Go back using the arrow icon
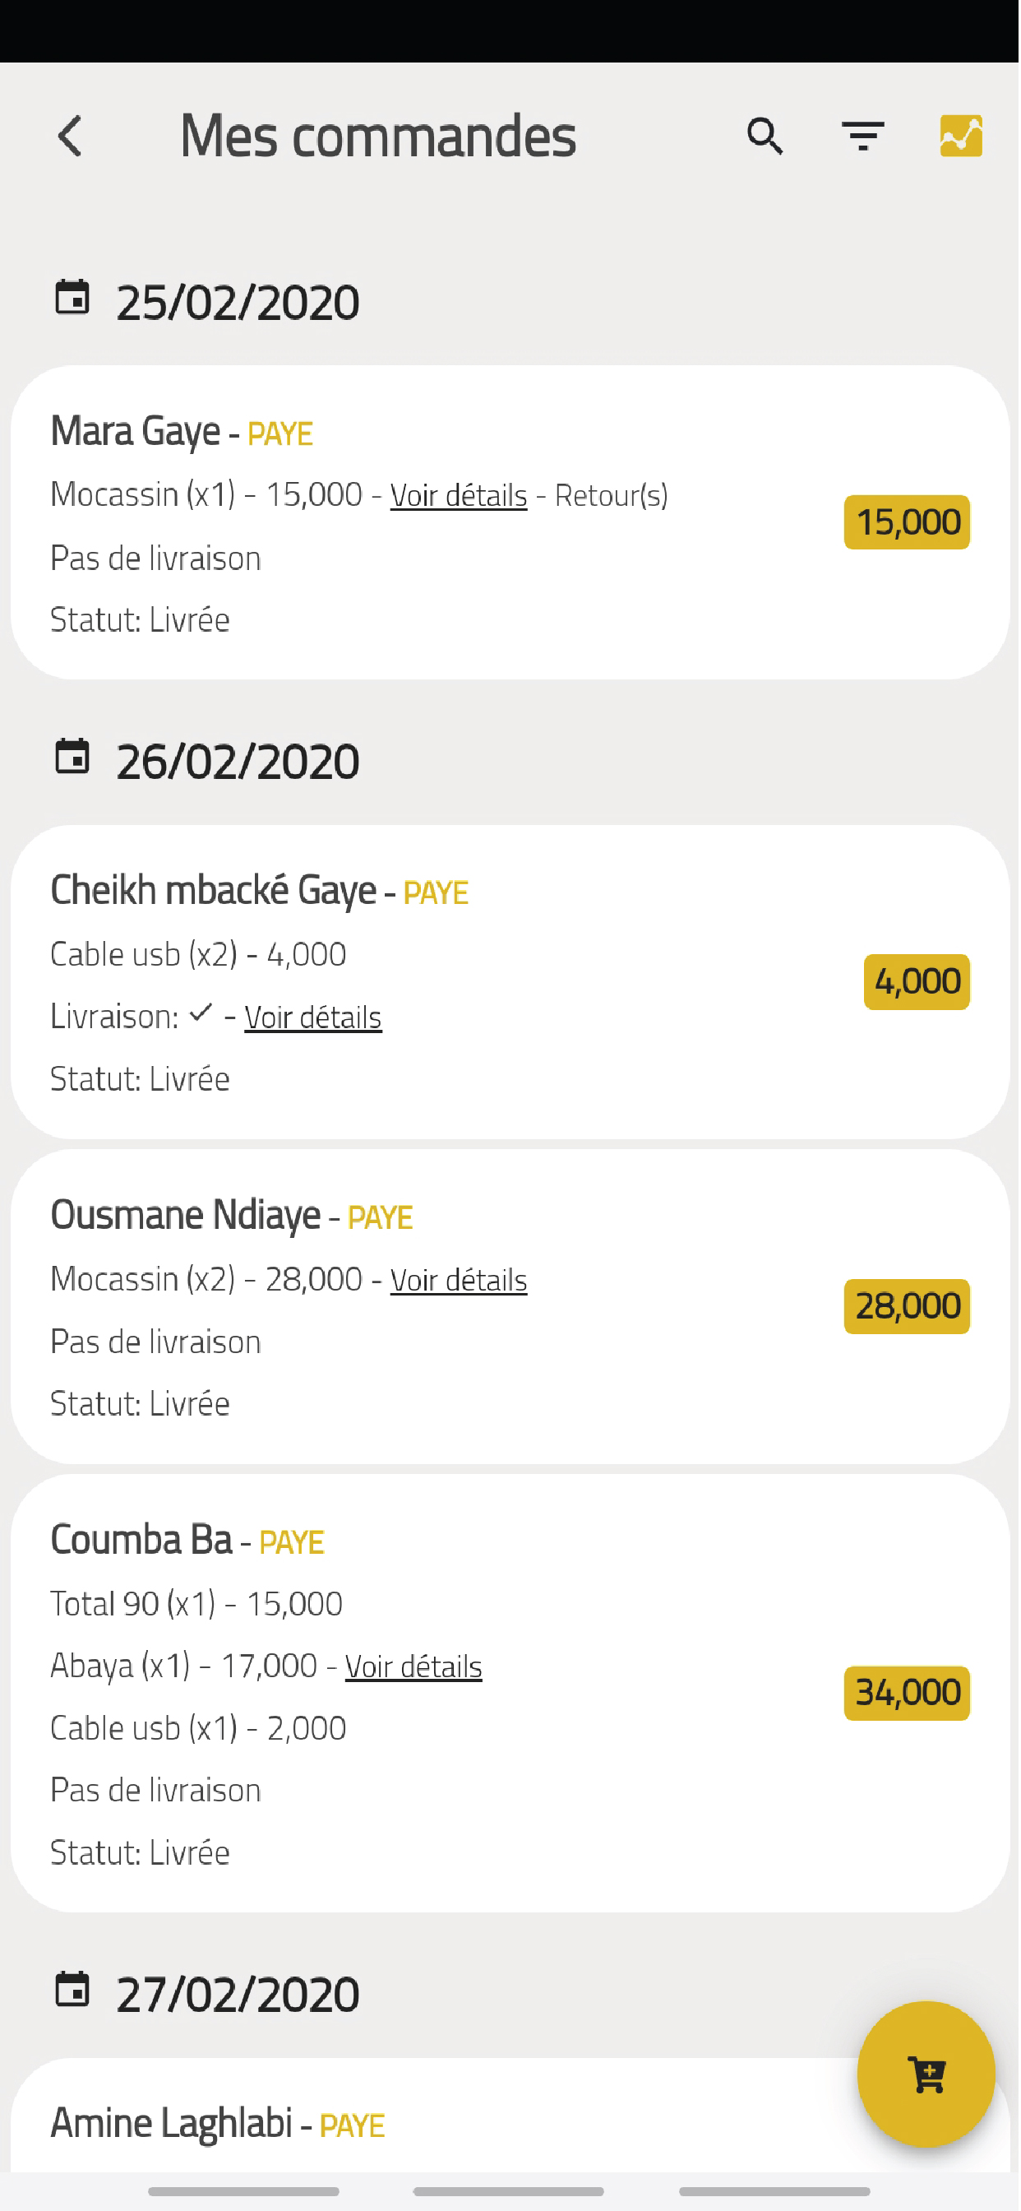1021x2211 pixels. [x=70, y=137]
